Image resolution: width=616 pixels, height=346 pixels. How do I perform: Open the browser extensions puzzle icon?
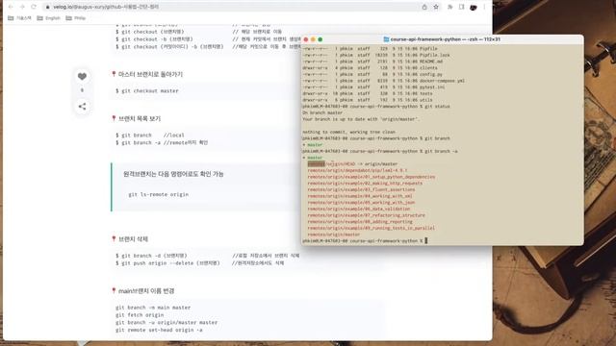coord(450,7)
